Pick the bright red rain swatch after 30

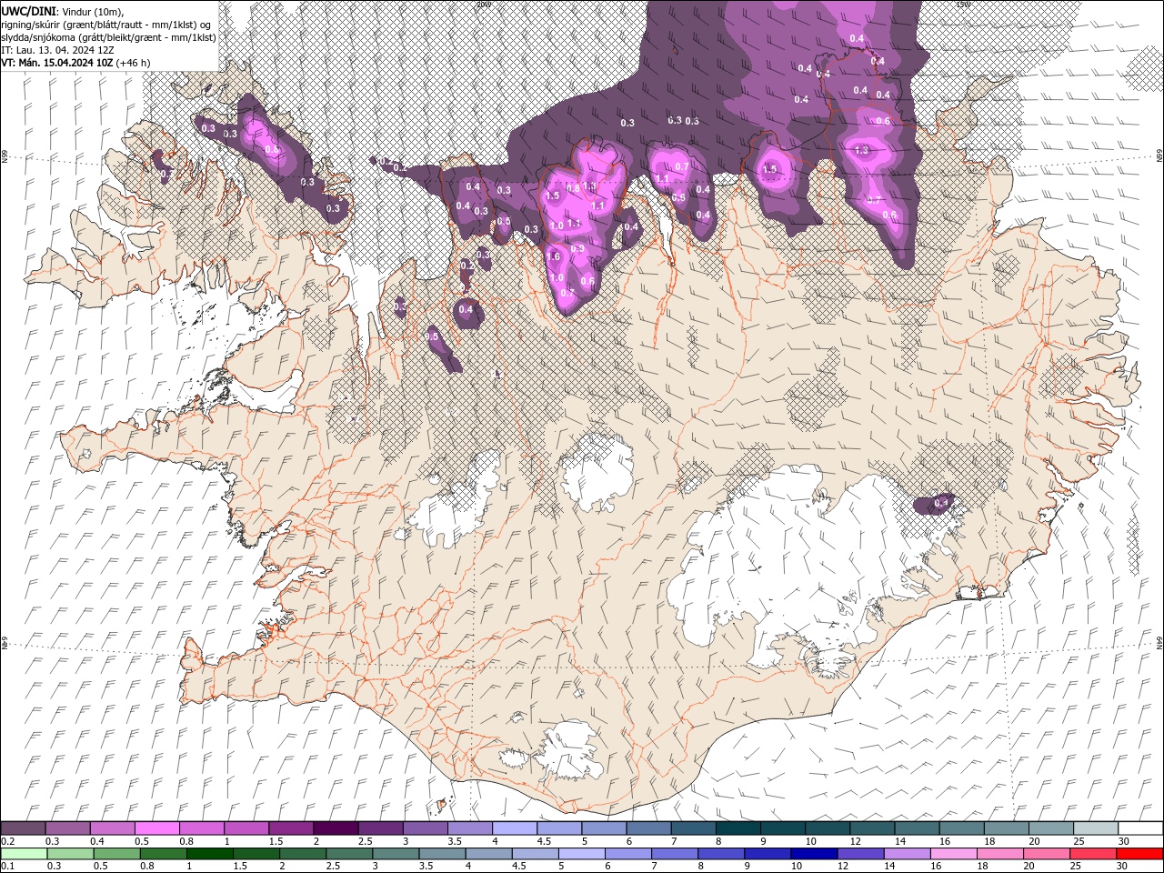coord(1139,854)
